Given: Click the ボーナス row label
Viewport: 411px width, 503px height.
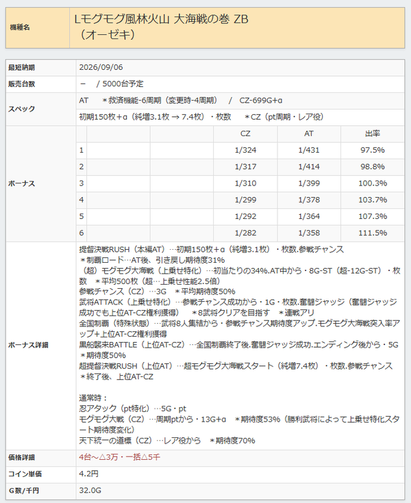Looking at the screenshot, I should point(21,184).
